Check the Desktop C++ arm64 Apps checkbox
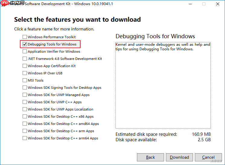The image size is (225, 165). click(x=25, y=138)
